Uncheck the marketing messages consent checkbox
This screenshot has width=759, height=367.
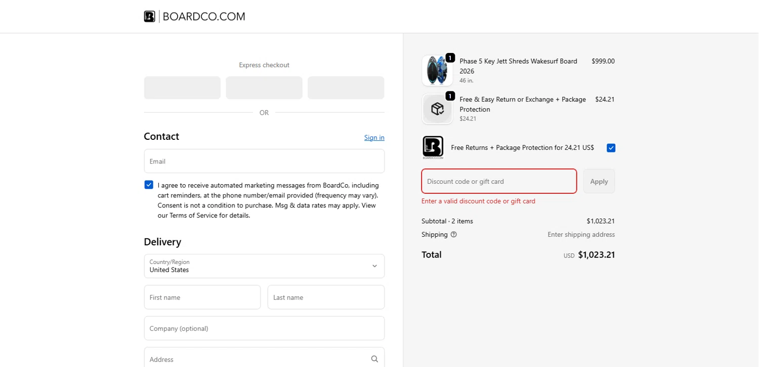pos(149,185)
